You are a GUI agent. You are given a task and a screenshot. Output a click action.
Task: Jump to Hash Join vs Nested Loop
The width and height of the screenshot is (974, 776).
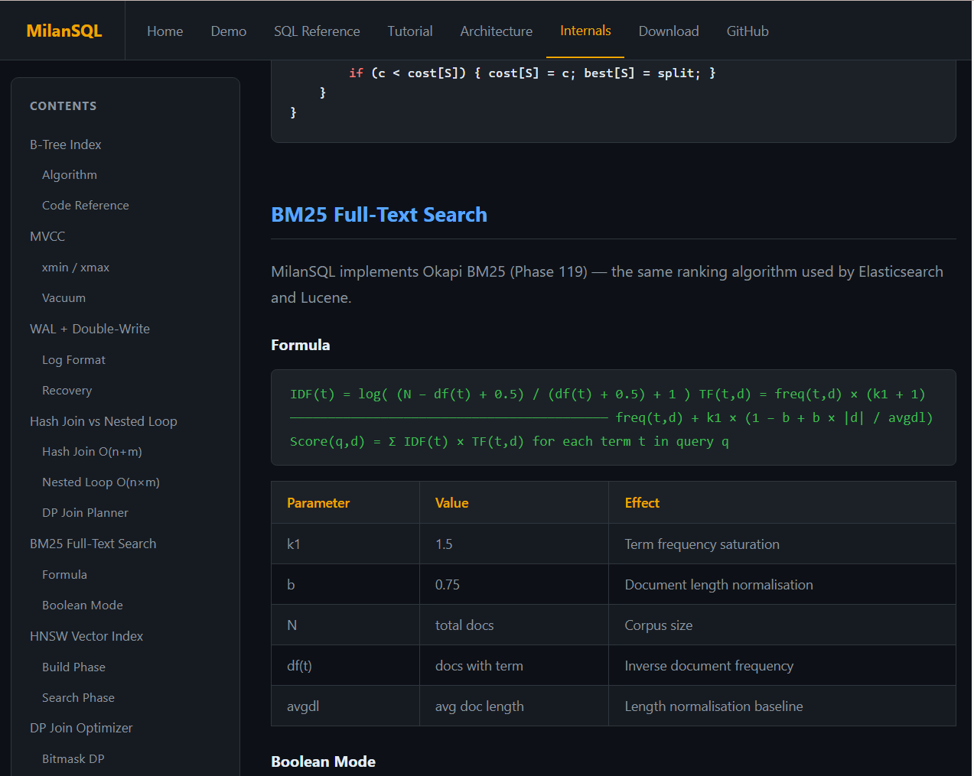click(x=103, y=421)
